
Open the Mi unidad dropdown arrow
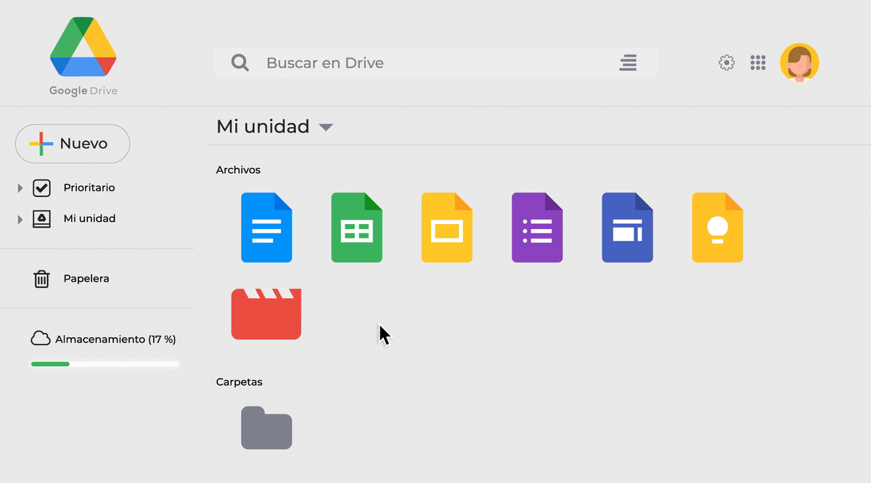click(325, 127)
